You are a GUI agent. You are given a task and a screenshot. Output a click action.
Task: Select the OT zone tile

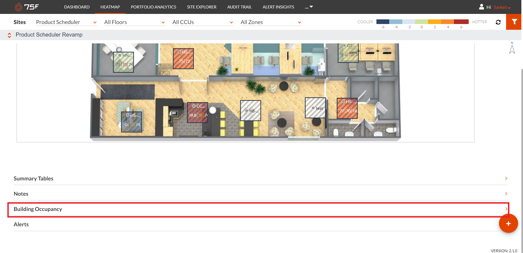click(348, 53)
